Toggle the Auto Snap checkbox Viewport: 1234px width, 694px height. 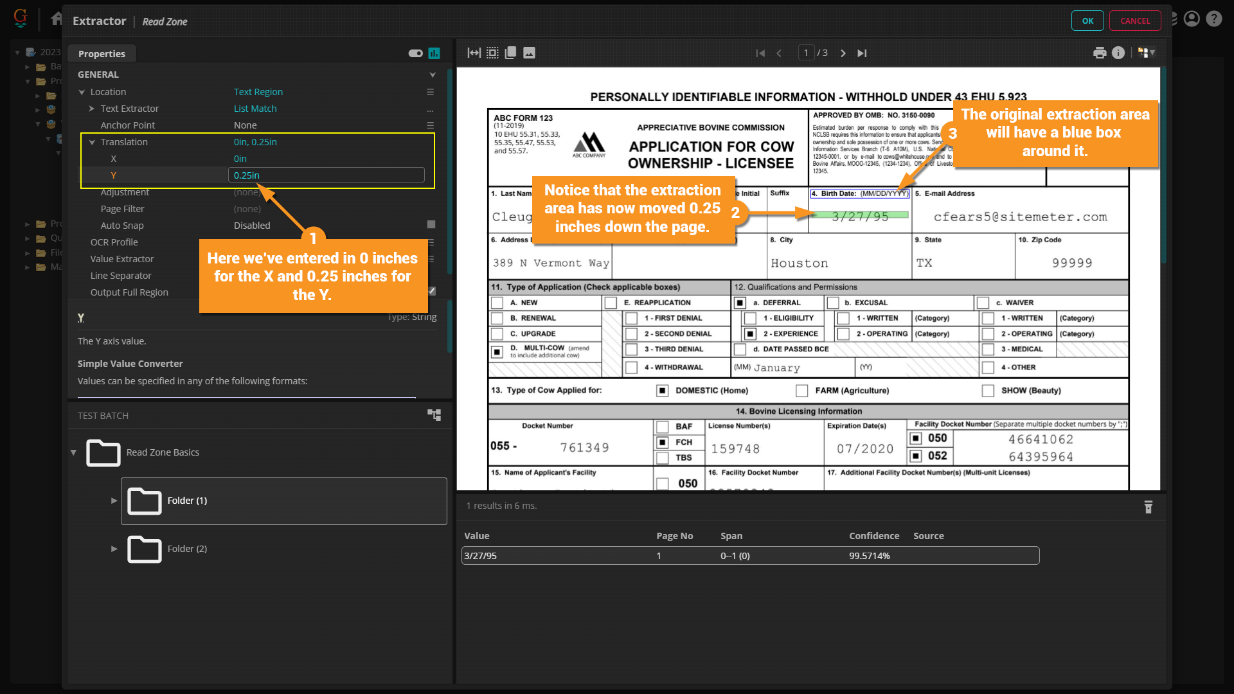click(431, 225)
